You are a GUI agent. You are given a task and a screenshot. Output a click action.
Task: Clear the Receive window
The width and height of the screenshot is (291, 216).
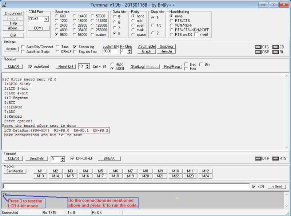pos(13,67)
